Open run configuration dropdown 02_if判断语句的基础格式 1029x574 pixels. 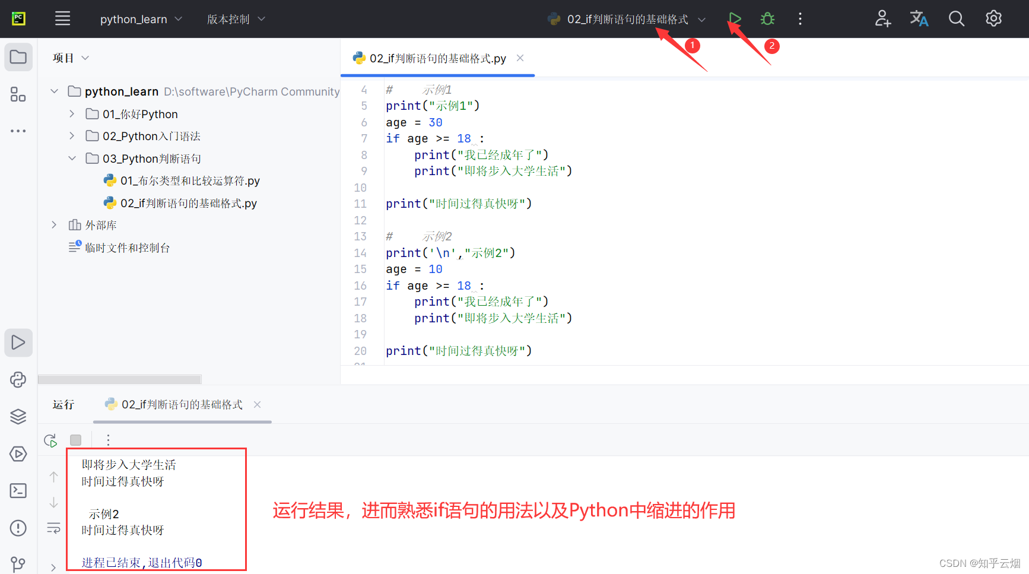627,19
